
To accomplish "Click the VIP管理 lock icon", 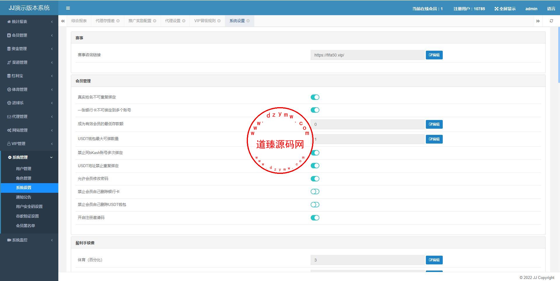I will click(9, 144).
